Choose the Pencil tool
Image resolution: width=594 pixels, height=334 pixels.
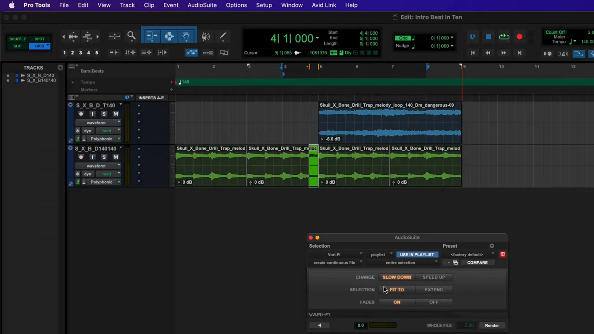(223, 36)
